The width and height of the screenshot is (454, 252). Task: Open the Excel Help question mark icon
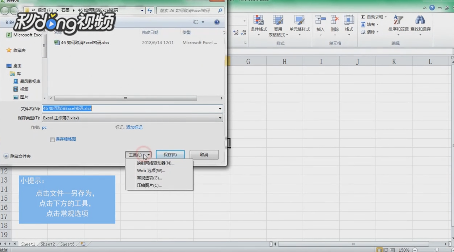pyautogui.click(x=432, y=8)
